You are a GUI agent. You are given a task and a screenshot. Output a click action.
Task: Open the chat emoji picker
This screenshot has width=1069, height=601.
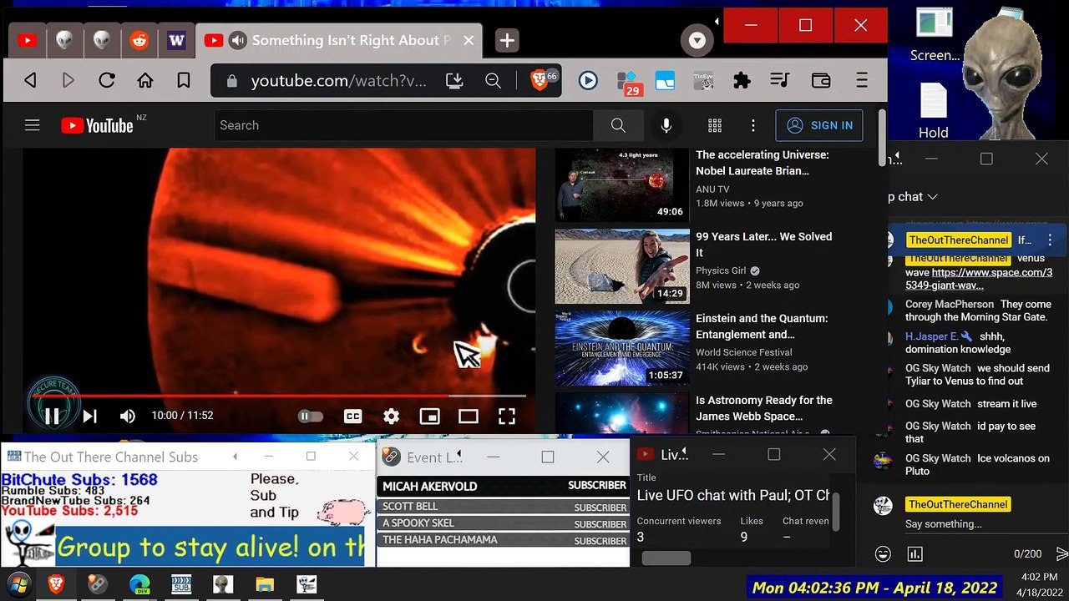click(x=883, y=554)
